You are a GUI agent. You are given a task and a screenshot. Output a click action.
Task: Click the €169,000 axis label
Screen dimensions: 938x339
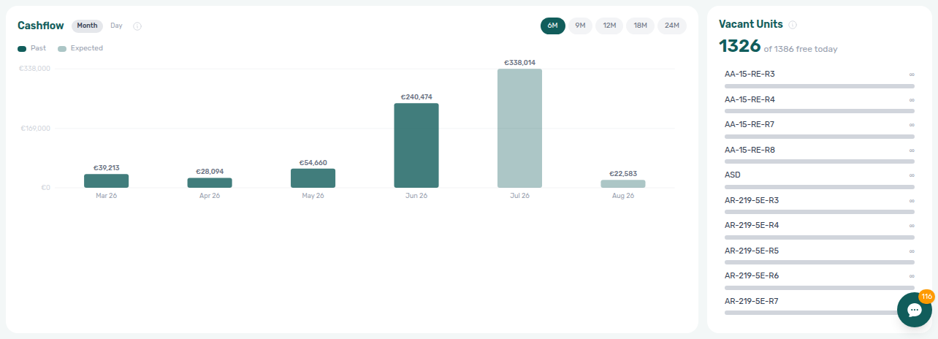[x=35, y=129]
